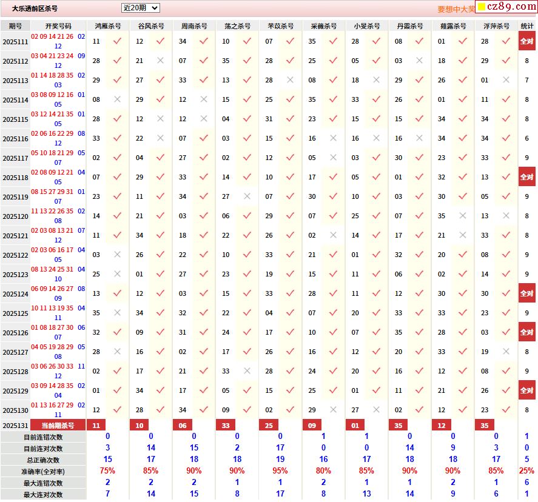Click the 小旻杀号 cross mark in row 2025130
The width and height of the screenshot is (538, 502).
[x=376, y=410]
